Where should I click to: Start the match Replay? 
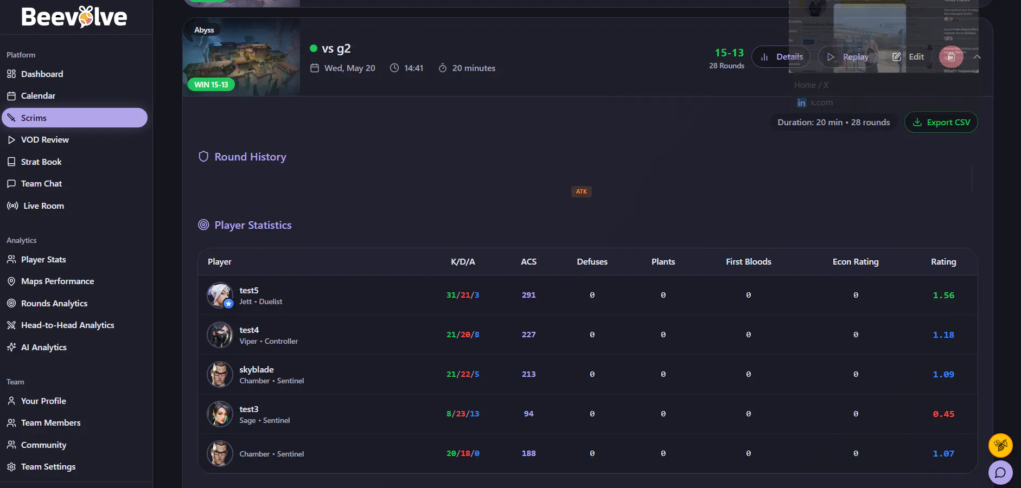click(x=848, y=57)
